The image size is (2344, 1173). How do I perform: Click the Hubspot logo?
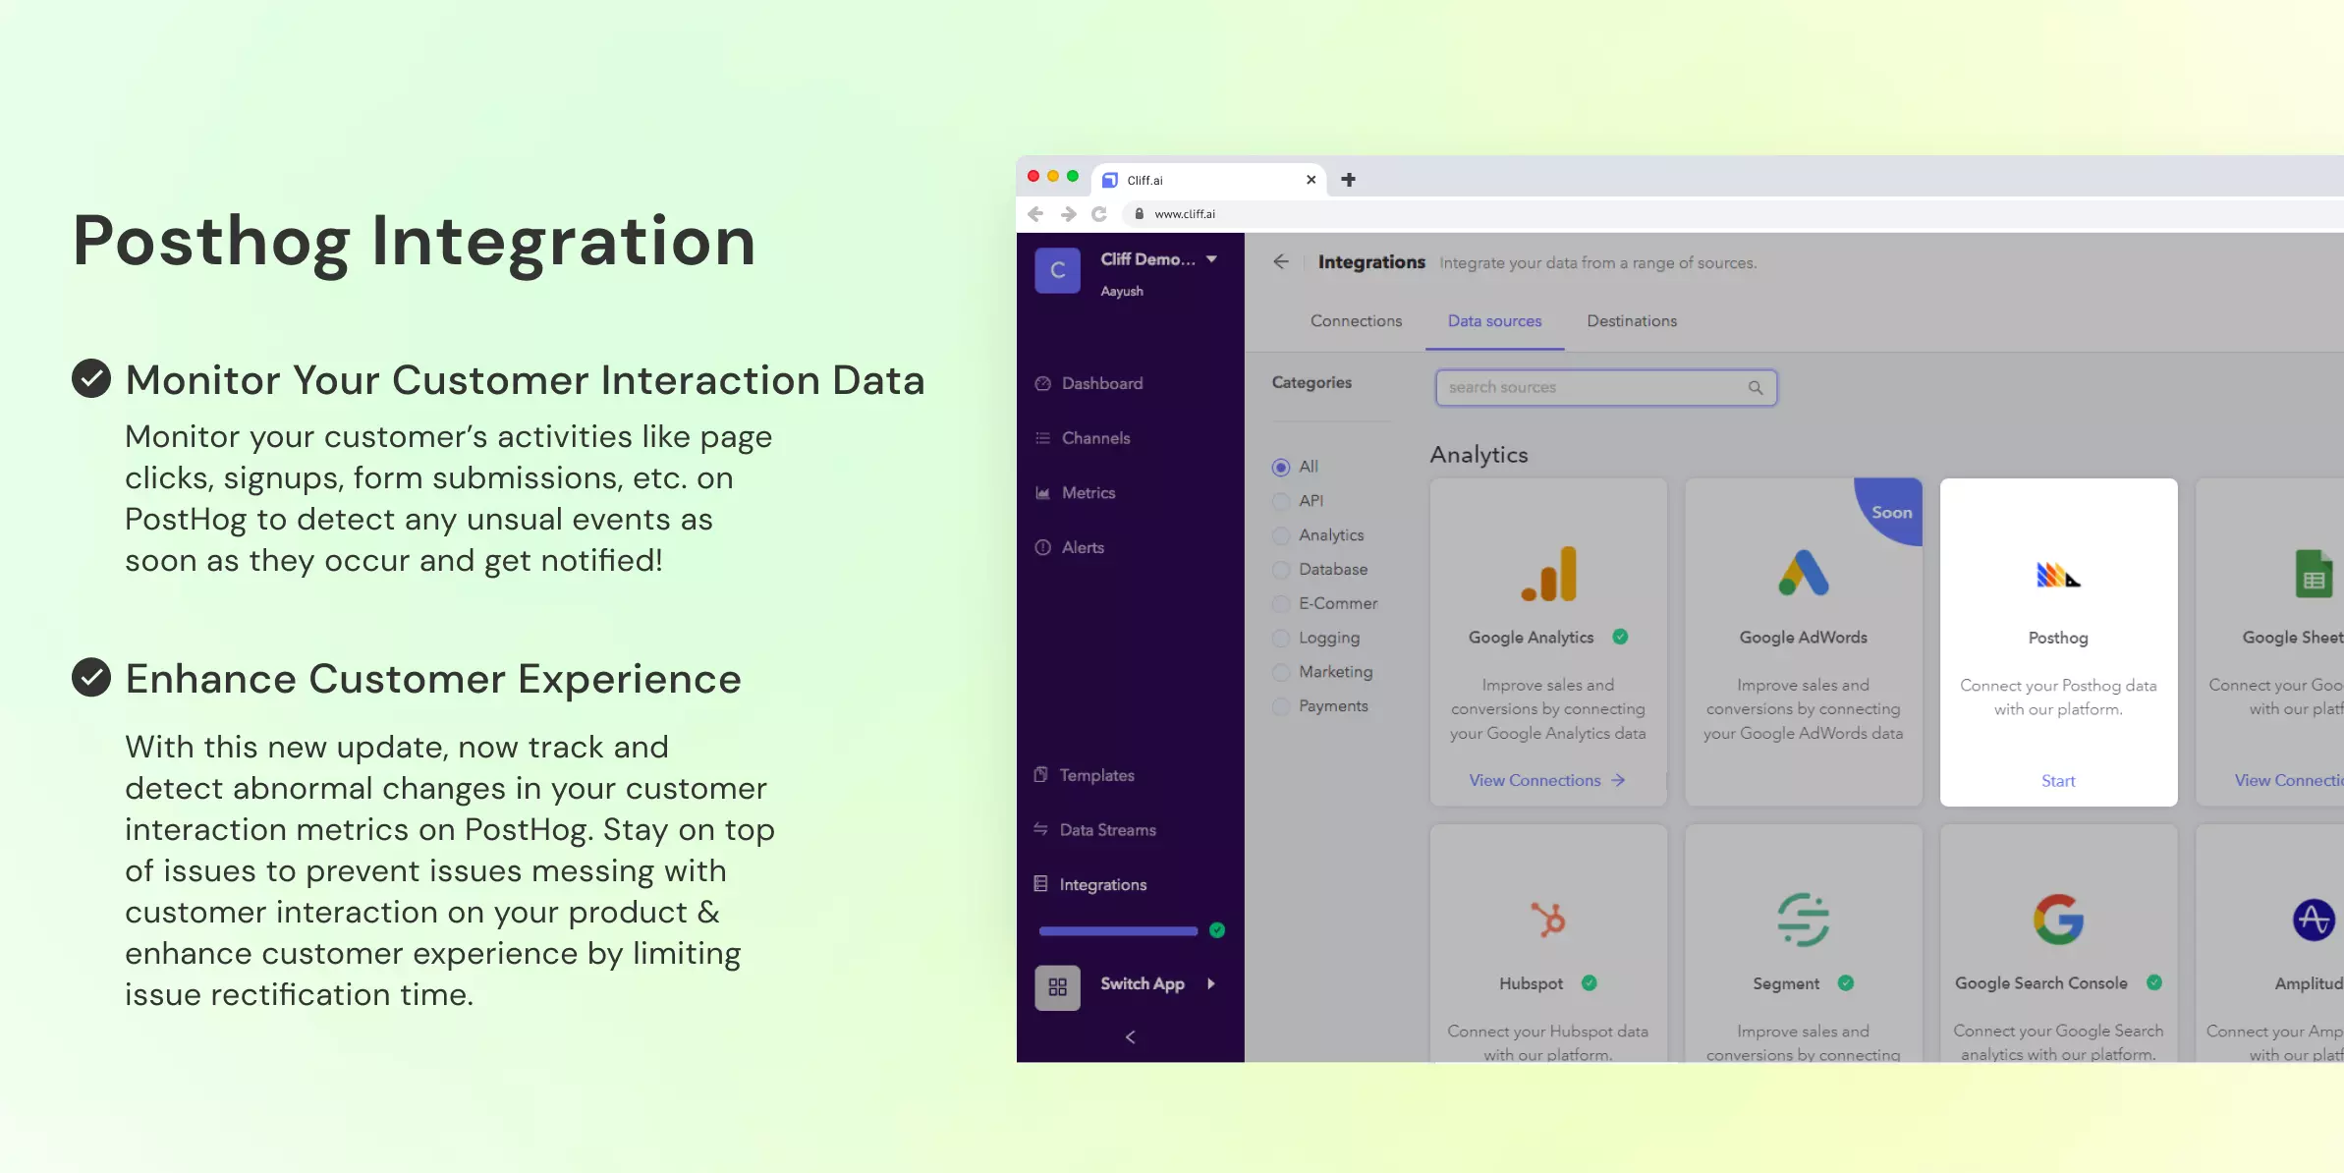(1548, 920)
